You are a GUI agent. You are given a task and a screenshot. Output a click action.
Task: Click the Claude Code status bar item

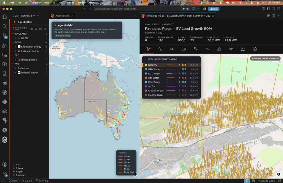click(266, 181)
